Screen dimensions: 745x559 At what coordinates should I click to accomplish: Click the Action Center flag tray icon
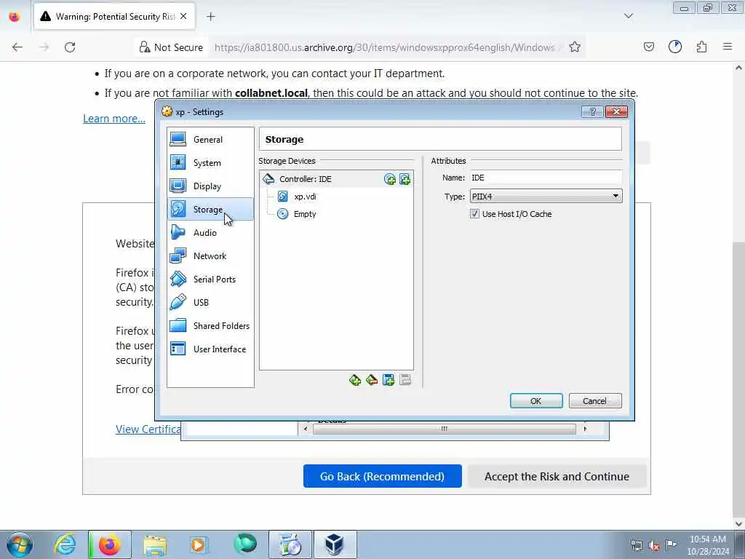pyautogui.click(x=671, y=545)
